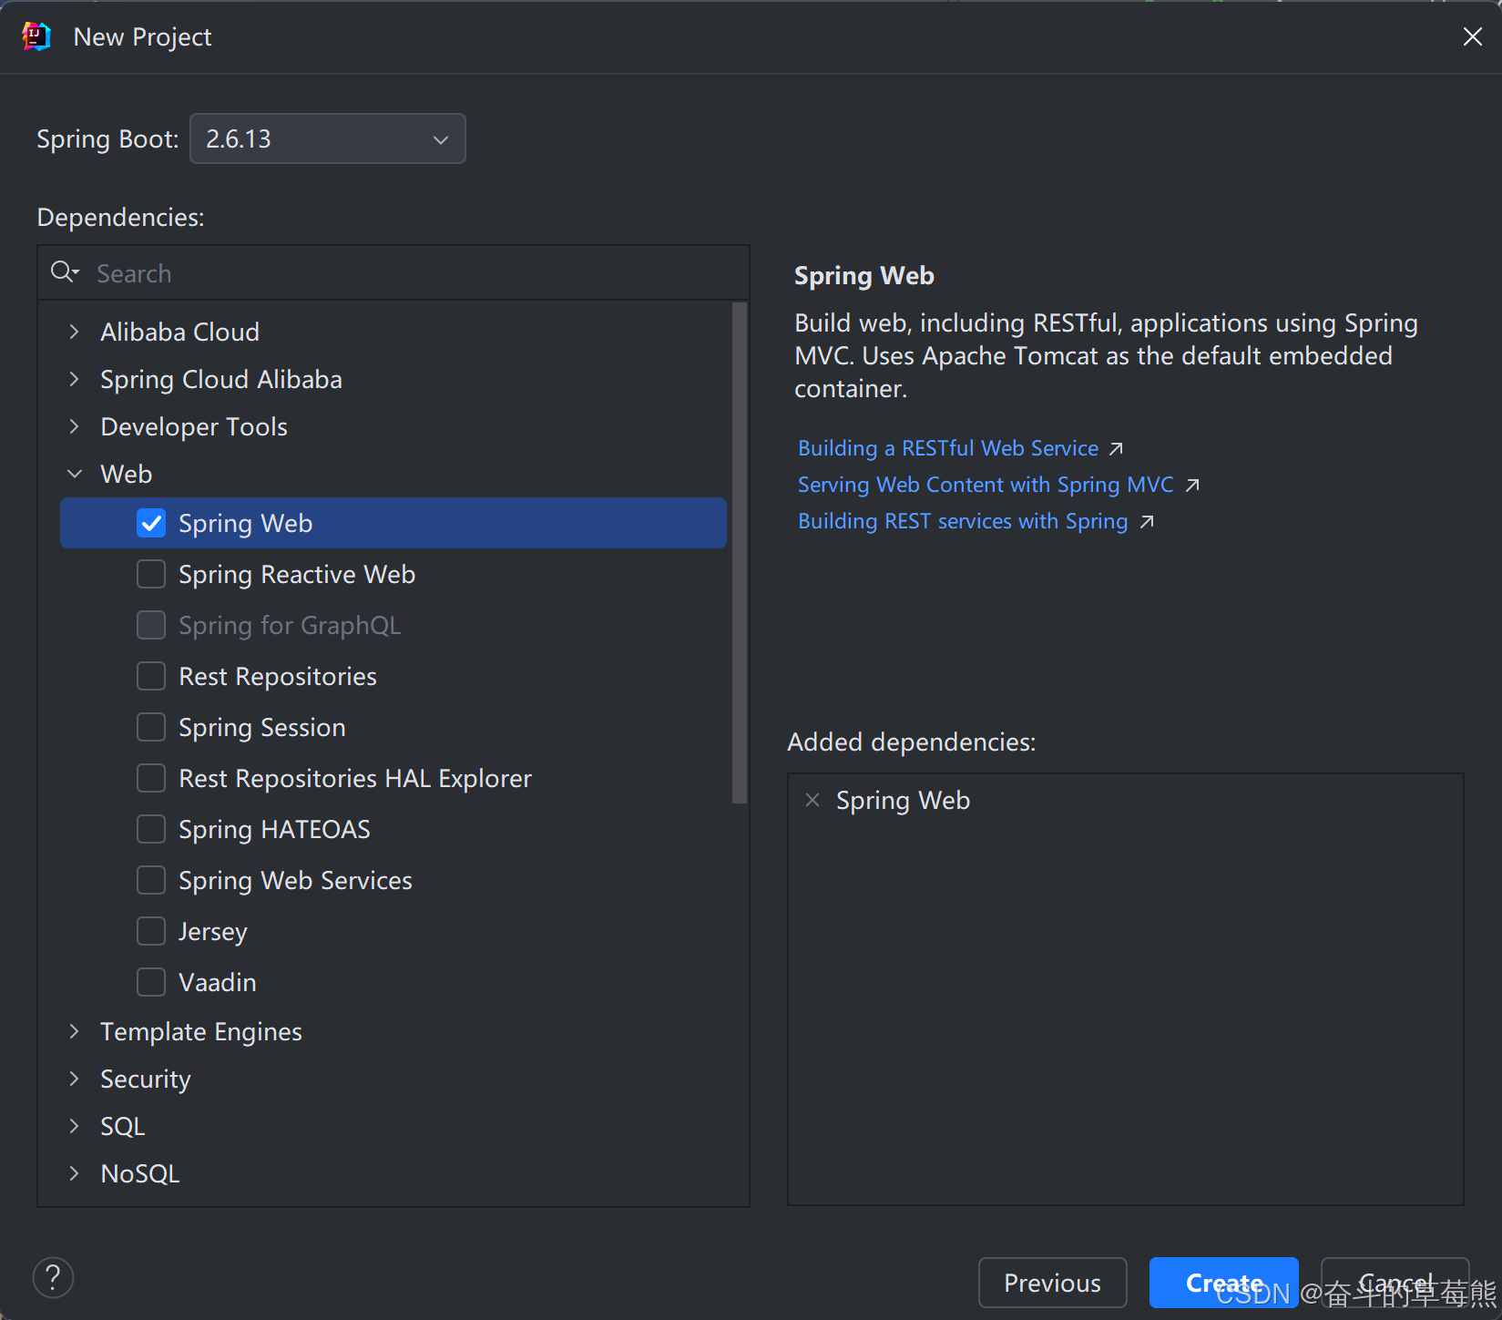This screenshot has height=1320, width=1502.
Task: Tick the Spring Web Services checkbox
Action: point(151,880)
